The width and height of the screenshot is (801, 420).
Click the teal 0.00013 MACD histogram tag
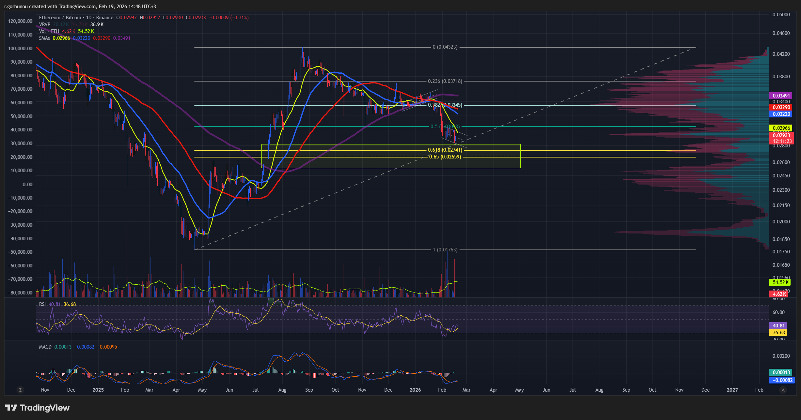[781, 372]
